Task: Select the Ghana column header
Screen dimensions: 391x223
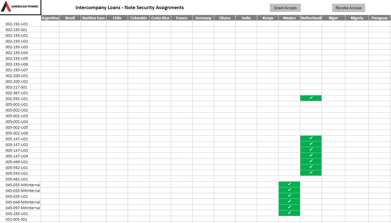Action: click(x=225, y=18)
